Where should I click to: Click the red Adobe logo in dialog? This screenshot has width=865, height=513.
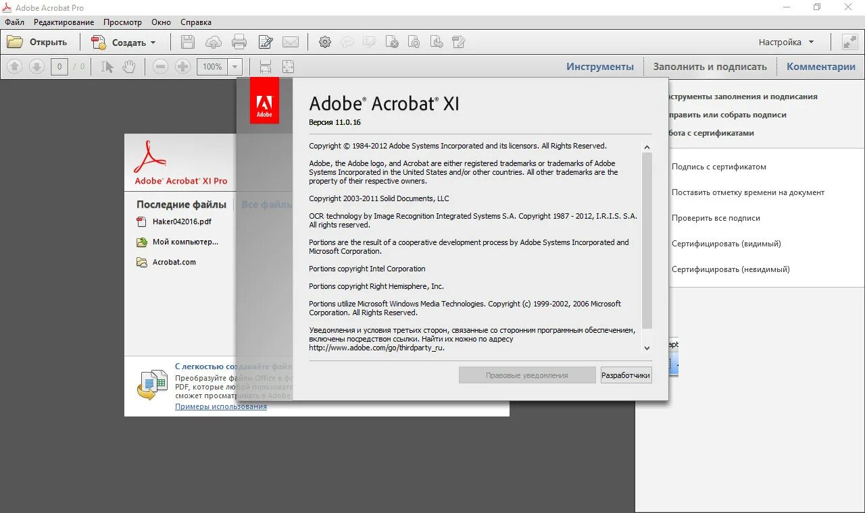[264, 101]
